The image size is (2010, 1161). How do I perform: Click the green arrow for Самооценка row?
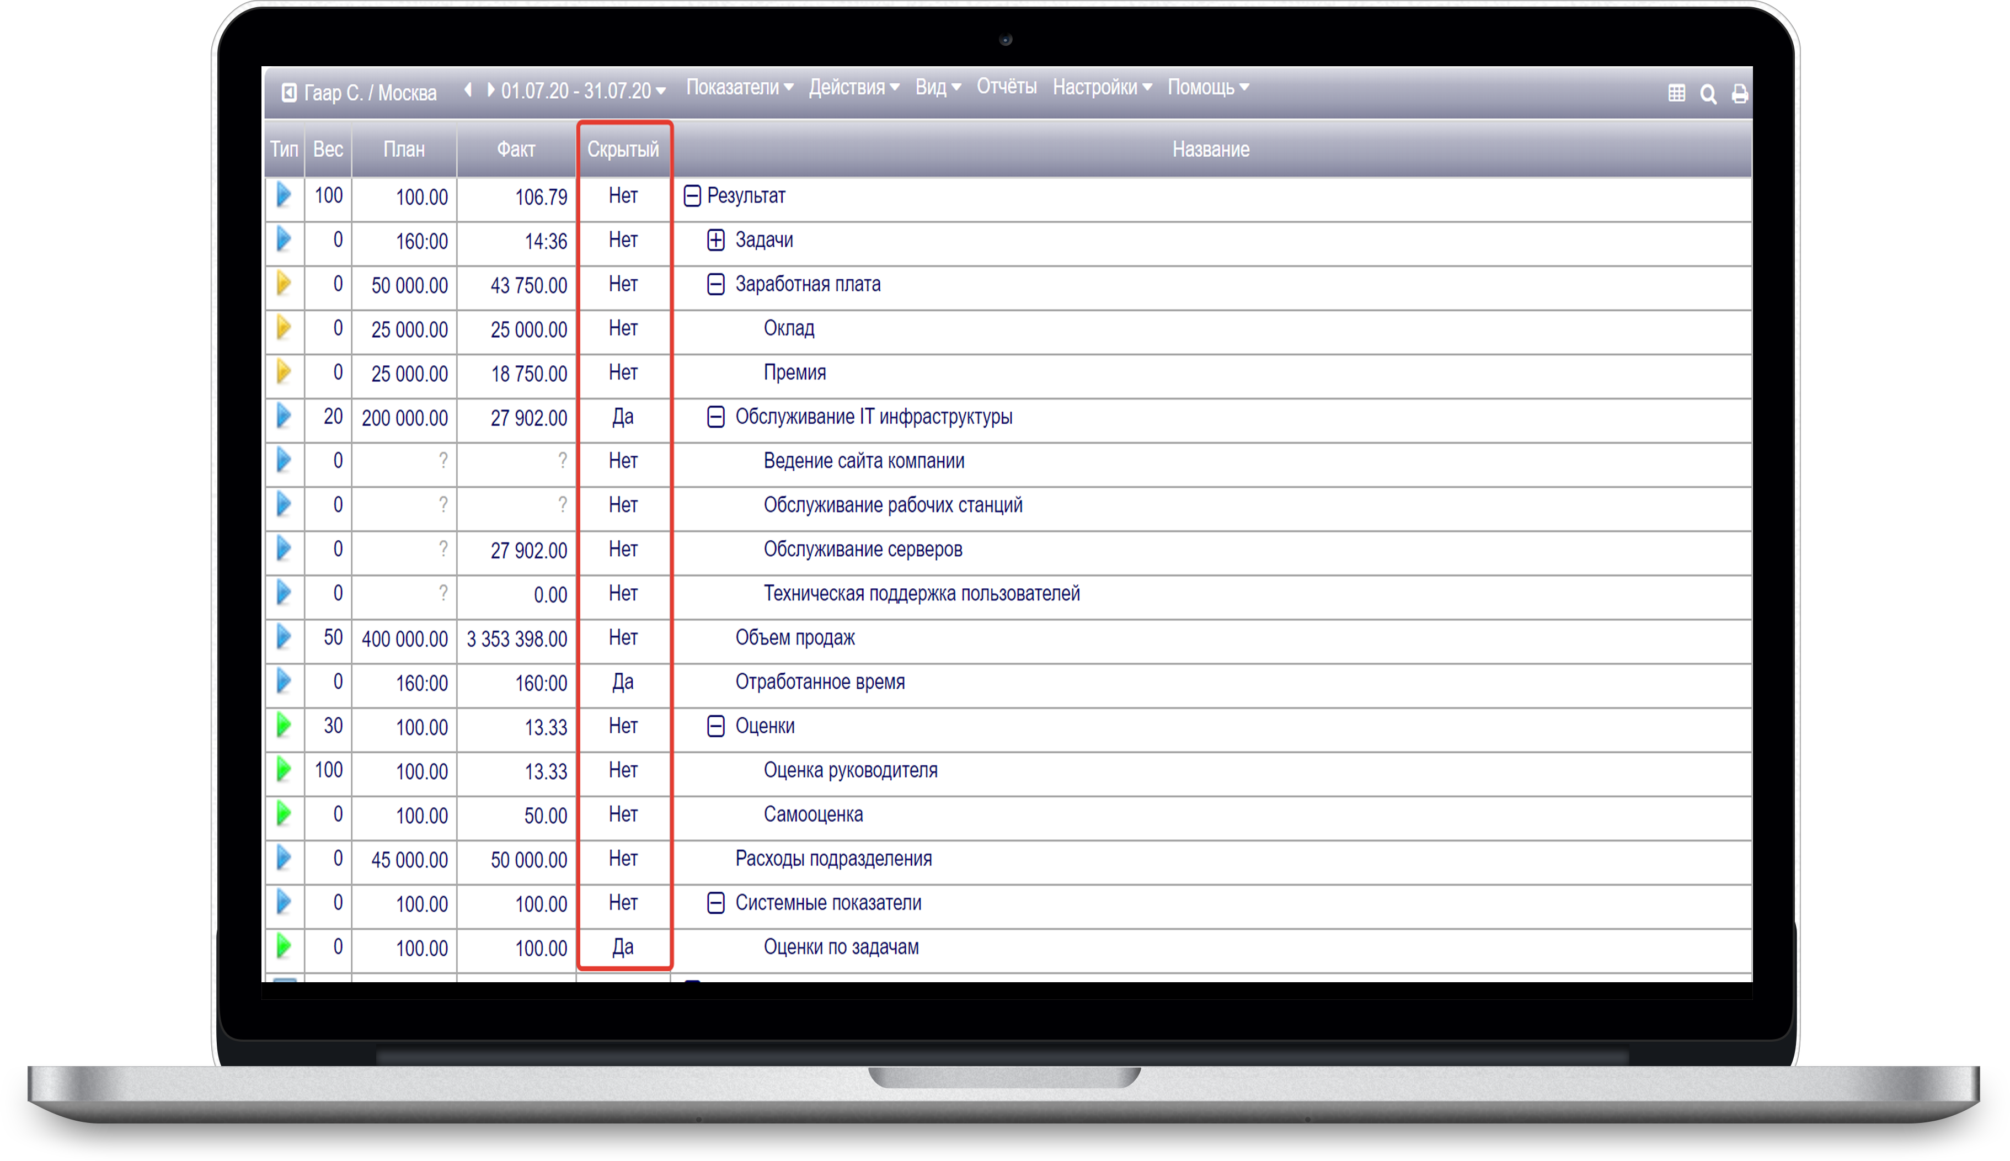pos(284,814)
